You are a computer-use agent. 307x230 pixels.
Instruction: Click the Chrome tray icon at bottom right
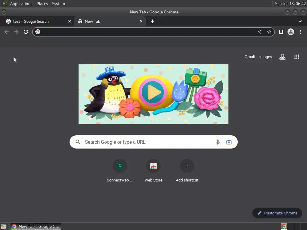(x=284, y=226)
